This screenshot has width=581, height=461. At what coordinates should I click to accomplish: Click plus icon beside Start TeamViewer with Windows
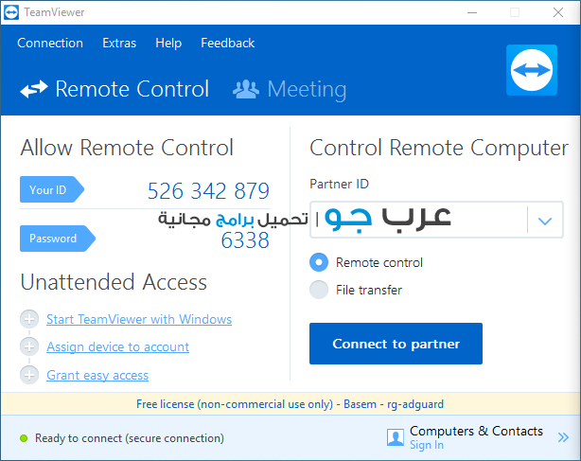pos(29,320)
